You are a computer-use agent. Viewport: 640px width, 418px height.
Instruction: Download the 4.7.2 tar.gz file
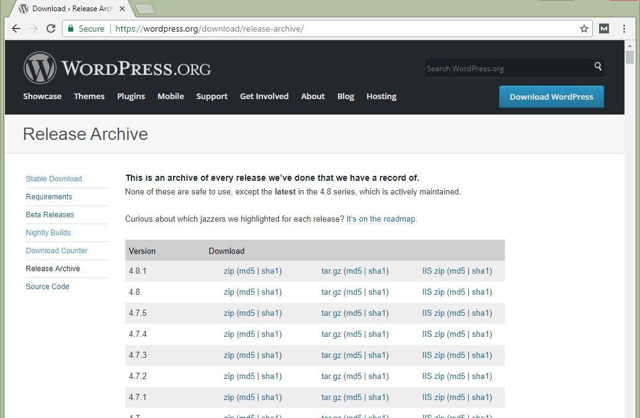point(331,376)
